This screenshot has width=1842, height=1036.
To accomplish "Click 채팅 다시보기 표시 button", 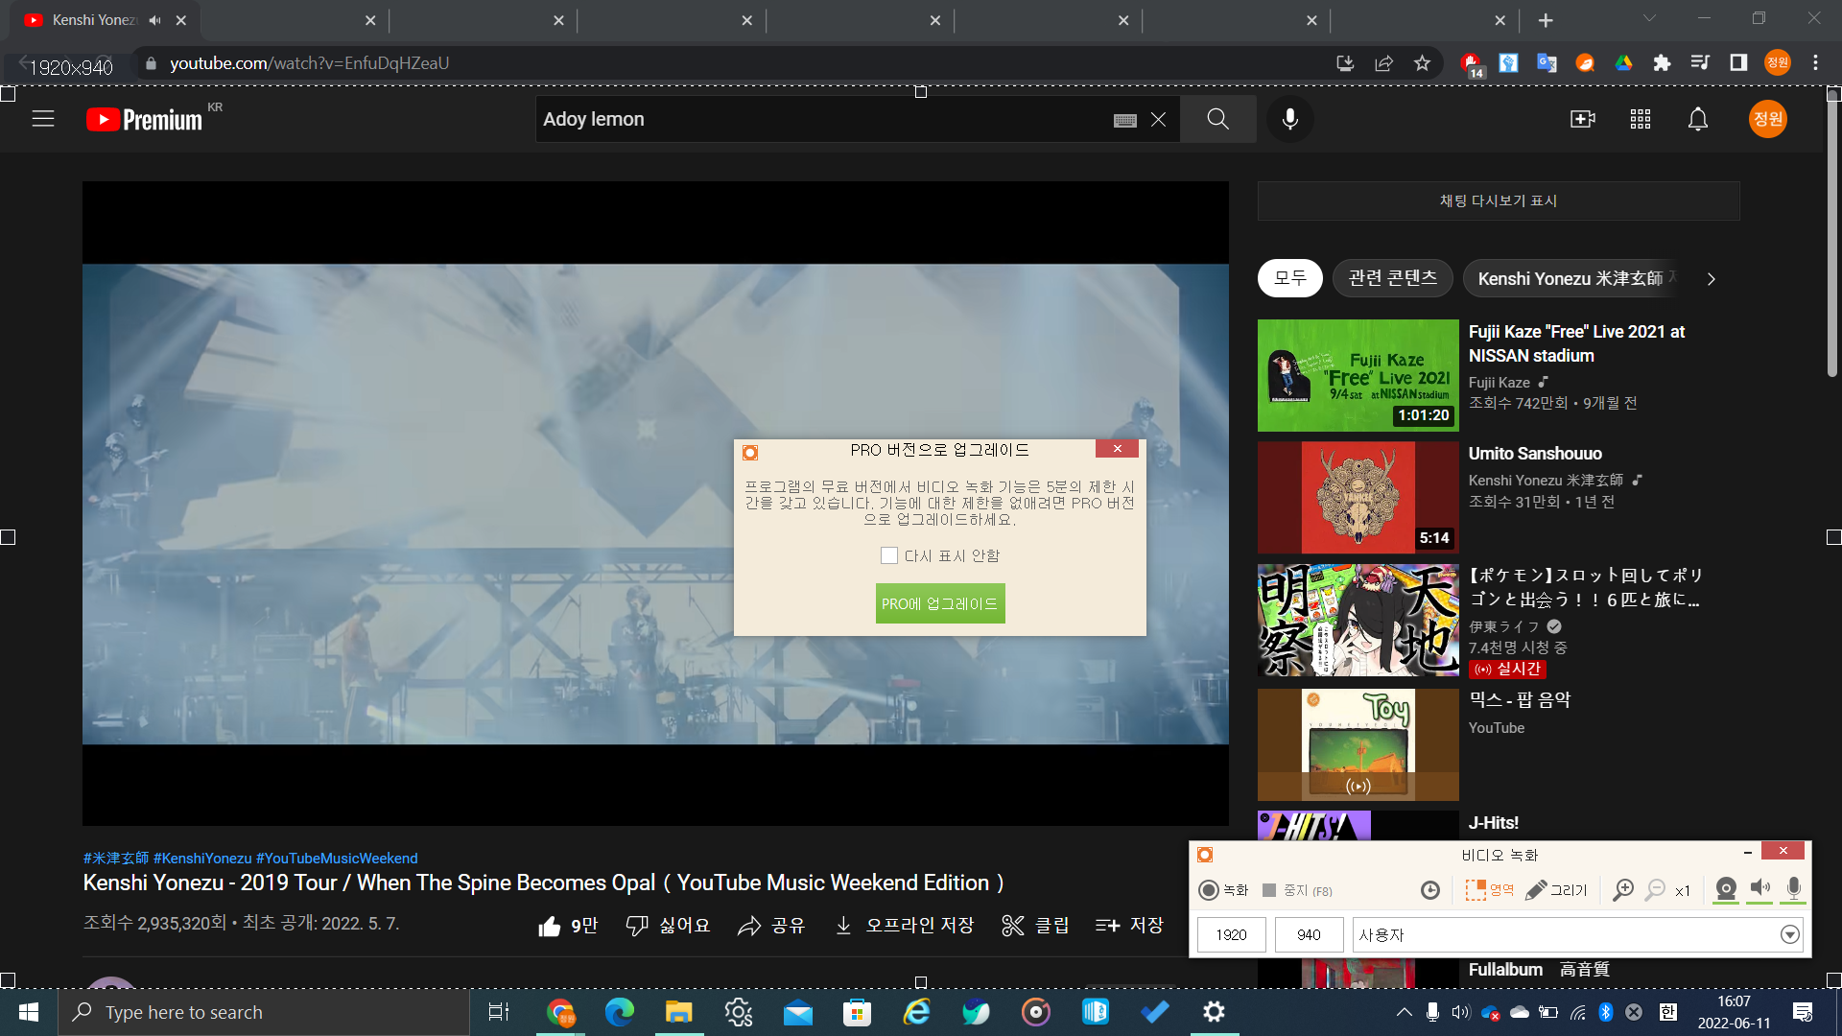I will coord(1498,200).
